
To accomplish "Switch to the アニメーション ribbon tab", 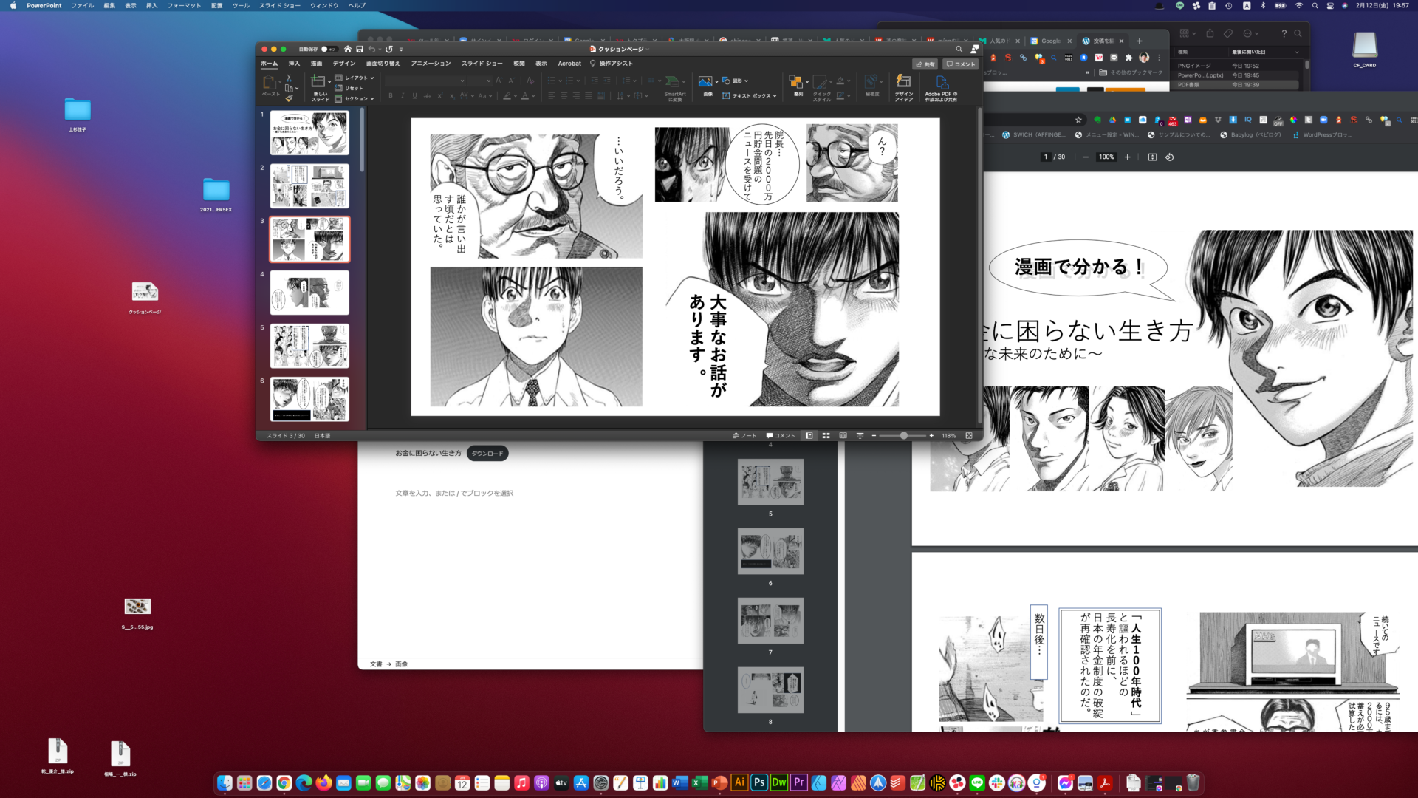I will (431, 64).
